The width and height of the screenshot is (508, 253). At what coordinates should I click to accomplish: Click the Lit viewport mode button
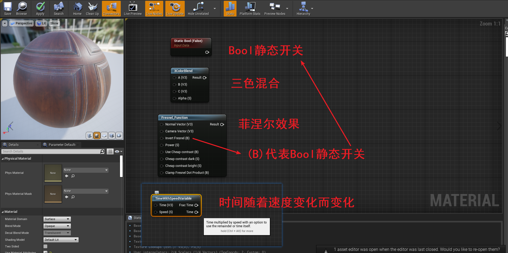(x=41, y=23)
